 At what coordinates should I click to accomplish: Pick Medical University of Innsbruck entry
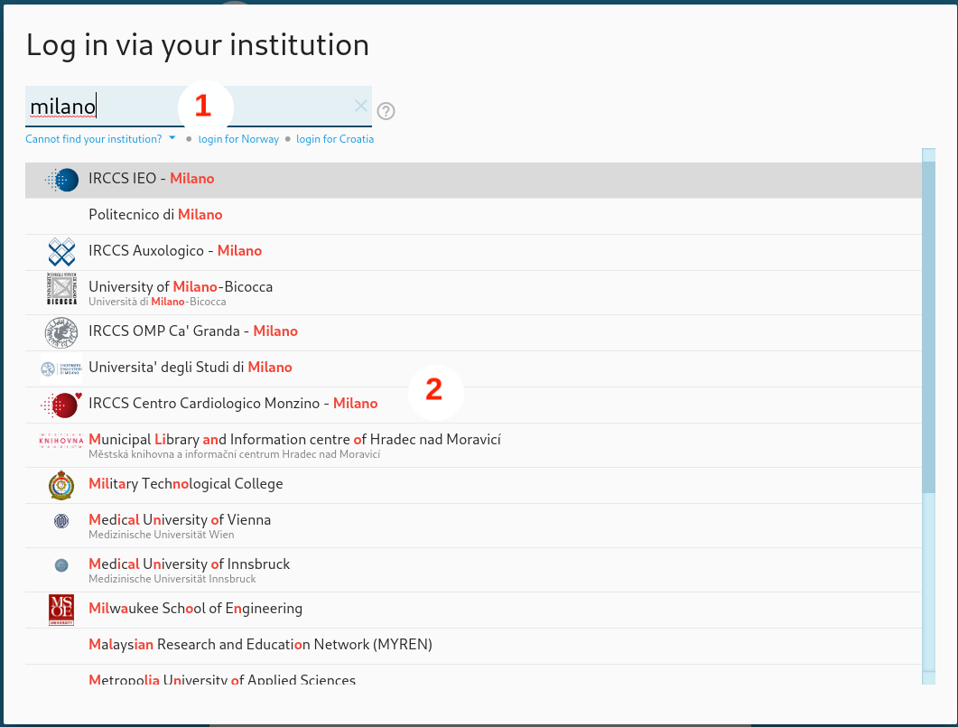click(190, 564)
